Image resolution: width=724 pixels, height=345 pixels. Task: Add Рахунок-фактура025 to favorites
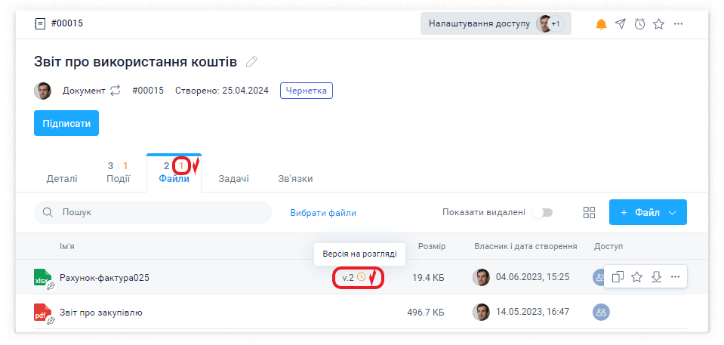click(636, 277)
